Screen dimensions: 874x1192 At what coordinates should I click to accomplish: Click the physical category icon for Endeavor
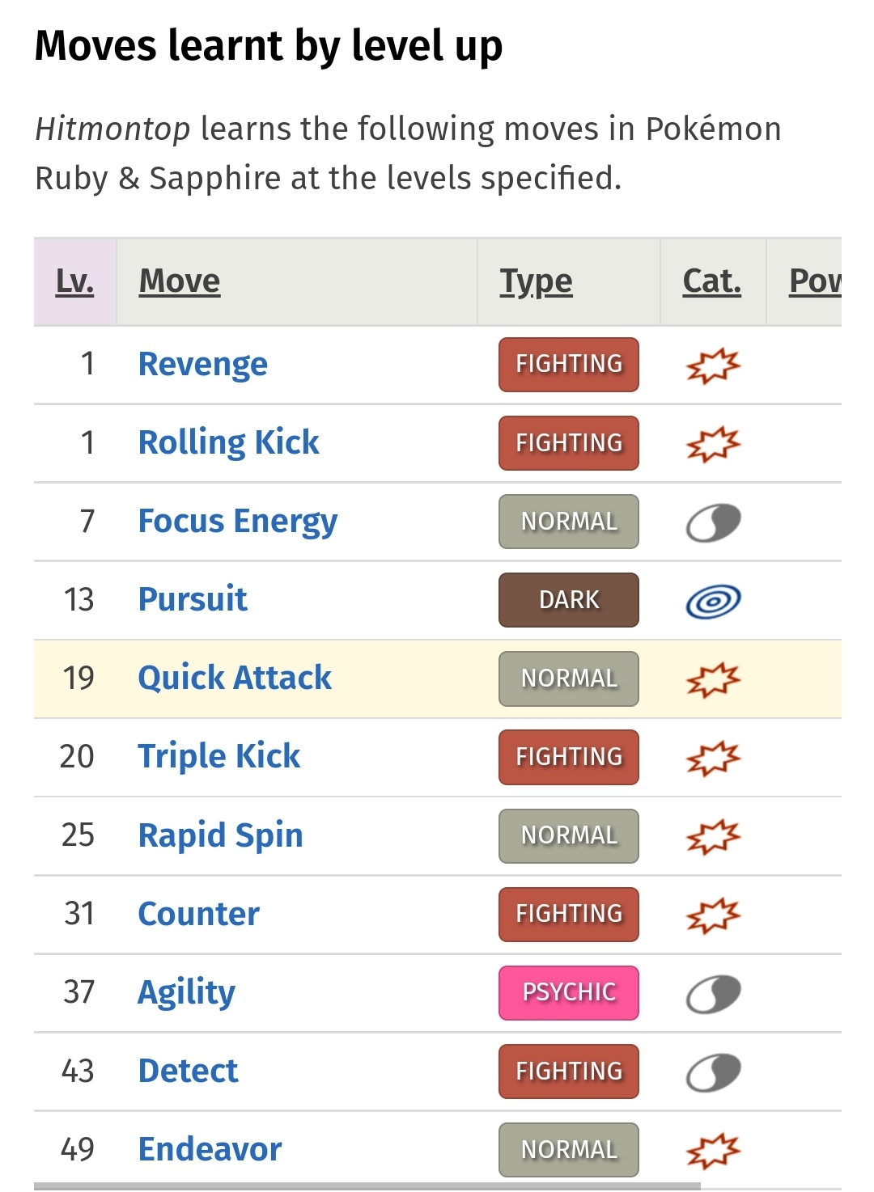[713, 1151]
